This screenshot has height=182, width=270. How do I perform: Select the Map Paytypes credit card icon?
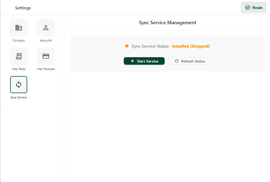[46, 56]
